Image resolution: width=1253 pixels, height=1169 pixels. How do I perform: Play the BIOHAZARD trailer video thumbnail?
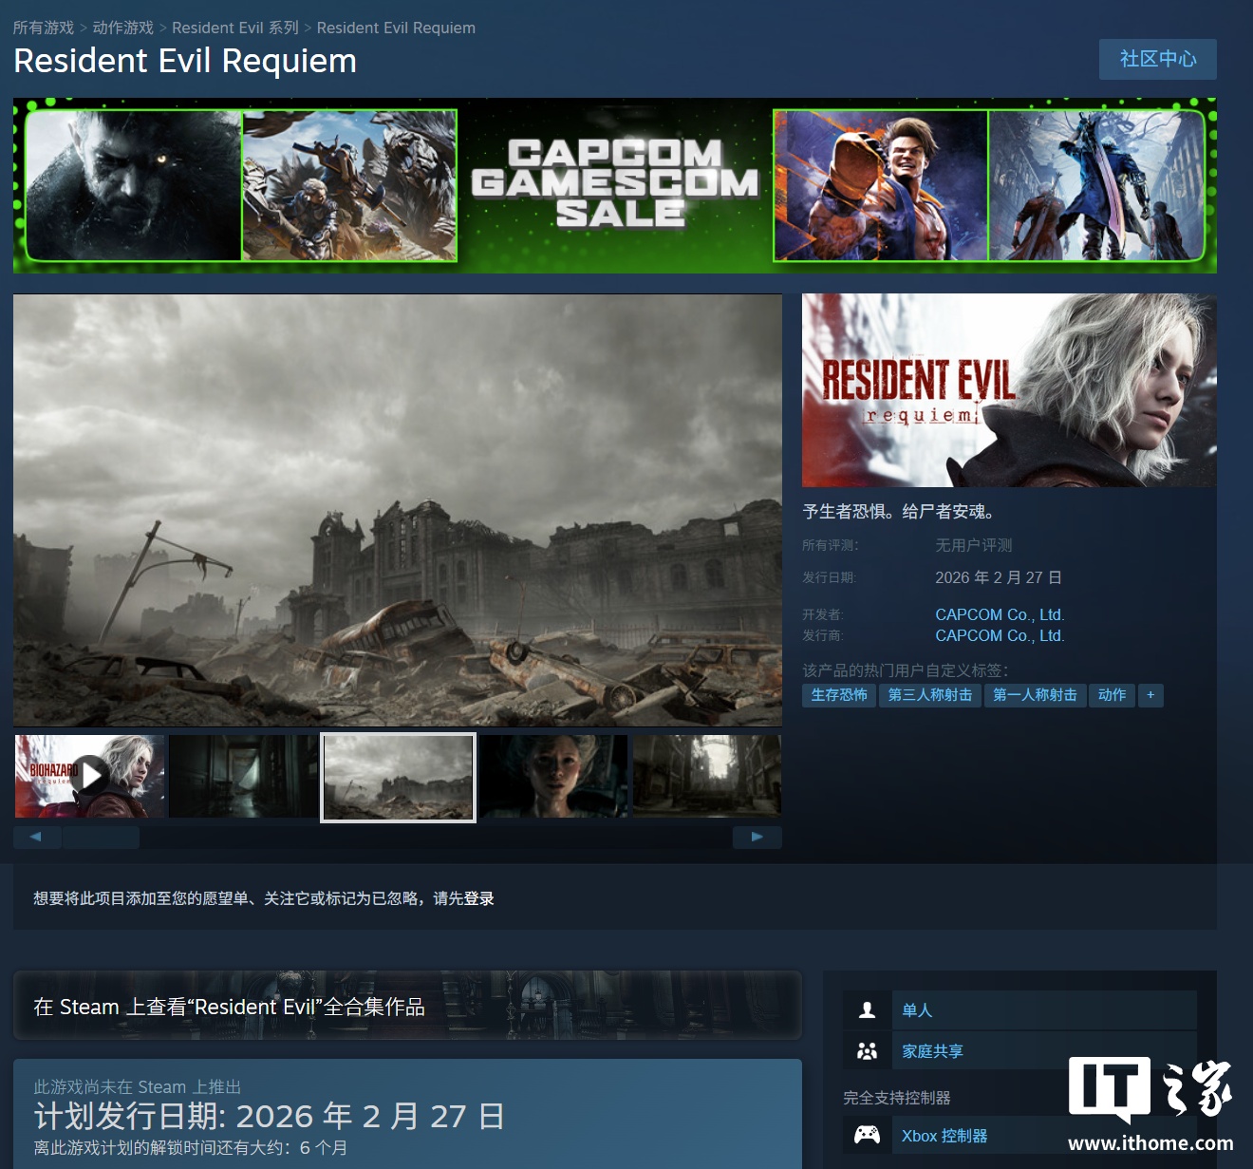90,776
